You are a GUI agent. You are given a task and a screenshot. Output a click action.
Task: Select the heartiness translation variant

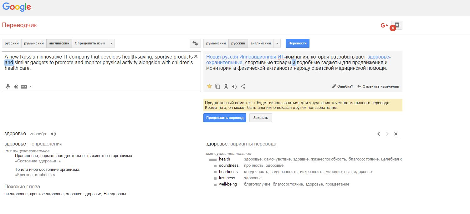point(228,171)
